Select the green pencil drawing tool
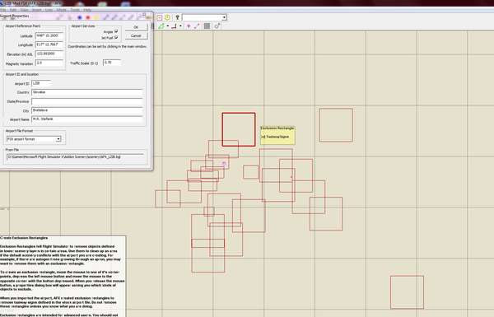Viewport: 494px width, 317px height. tap(161, 26)
